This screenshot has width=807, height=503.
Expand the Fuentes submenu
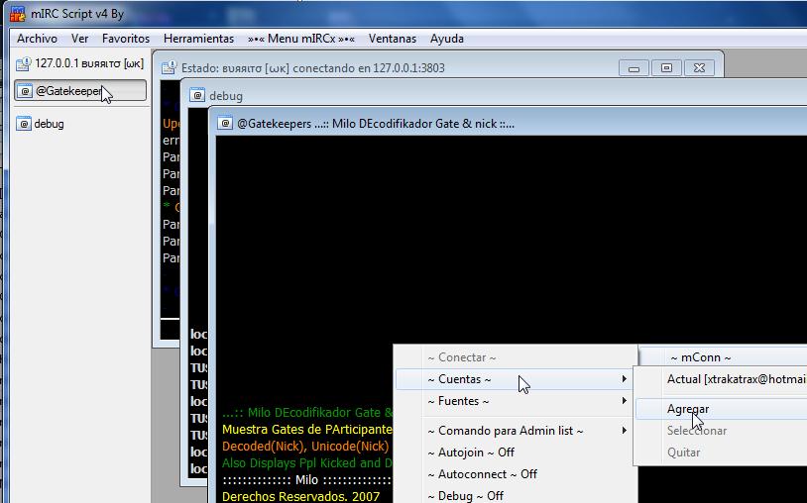point(515,401)
